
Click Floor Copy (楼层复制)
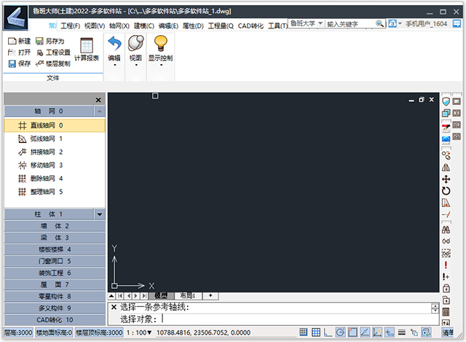[x=53, y=63]
